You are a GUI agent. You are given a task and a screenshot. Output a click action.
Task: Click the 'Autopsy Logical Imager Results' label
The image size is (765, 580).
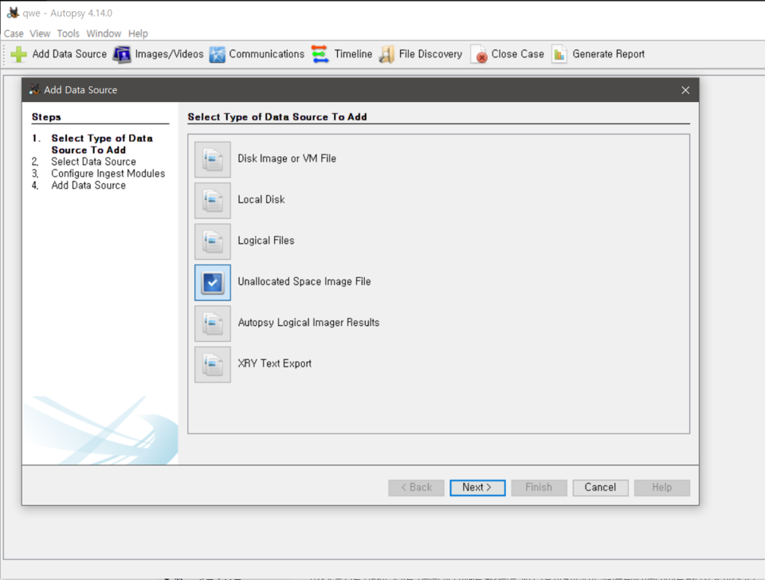[308, 323]
